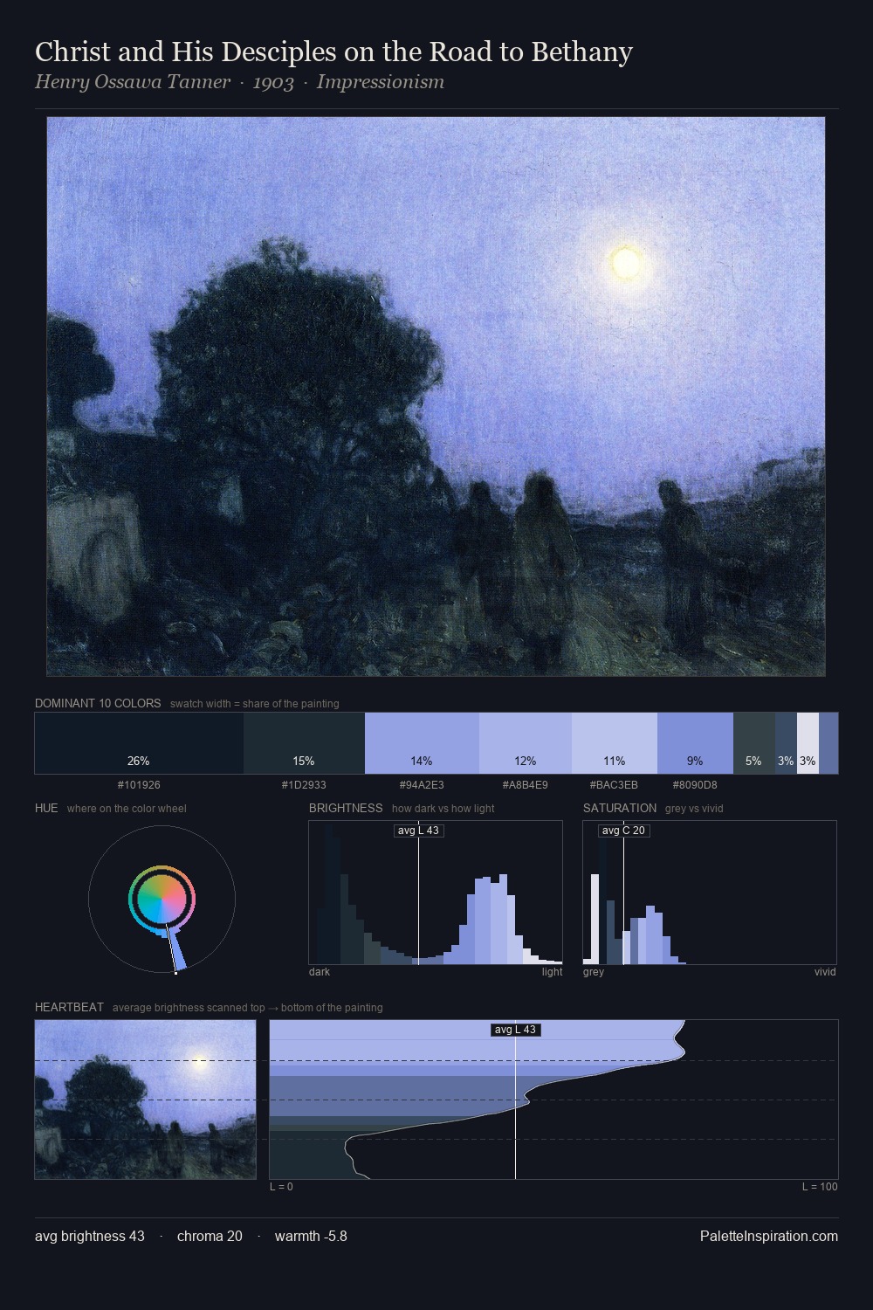Viewport: 873px width, 1310px height.
Task: Click the hue color wheel
Action: (162, 899)
